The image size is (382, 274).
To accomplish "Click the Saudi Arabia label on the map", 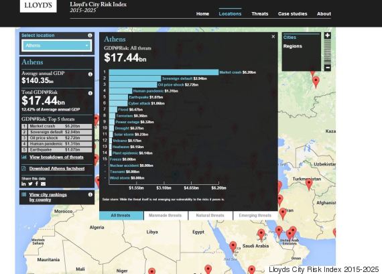I will [255, 246].
